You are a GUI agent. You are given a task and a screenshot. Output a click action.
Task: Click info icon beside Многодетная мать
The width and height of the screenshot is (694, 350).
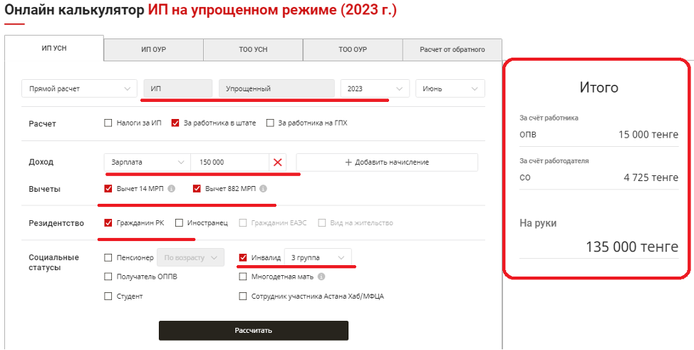tap(321, 277)
